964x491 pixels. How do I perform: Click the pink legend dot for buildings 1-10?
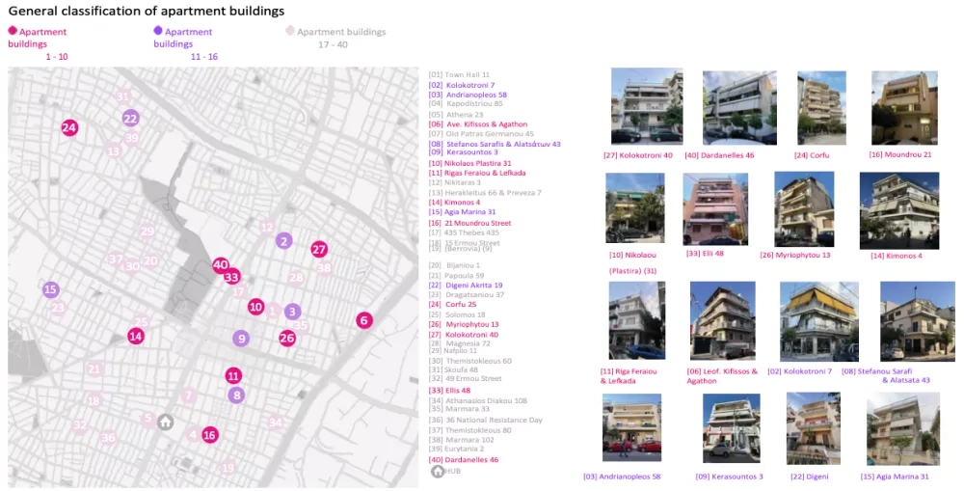coord(13,31)
